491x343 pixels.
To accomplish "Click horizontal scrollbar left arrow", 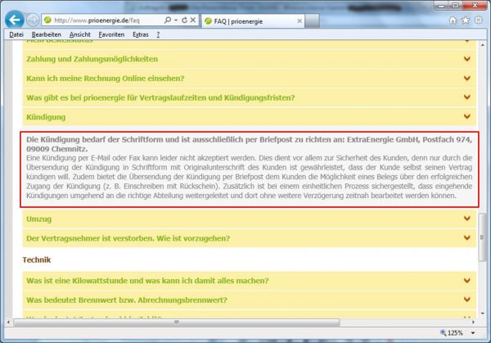I will point(8,322).
